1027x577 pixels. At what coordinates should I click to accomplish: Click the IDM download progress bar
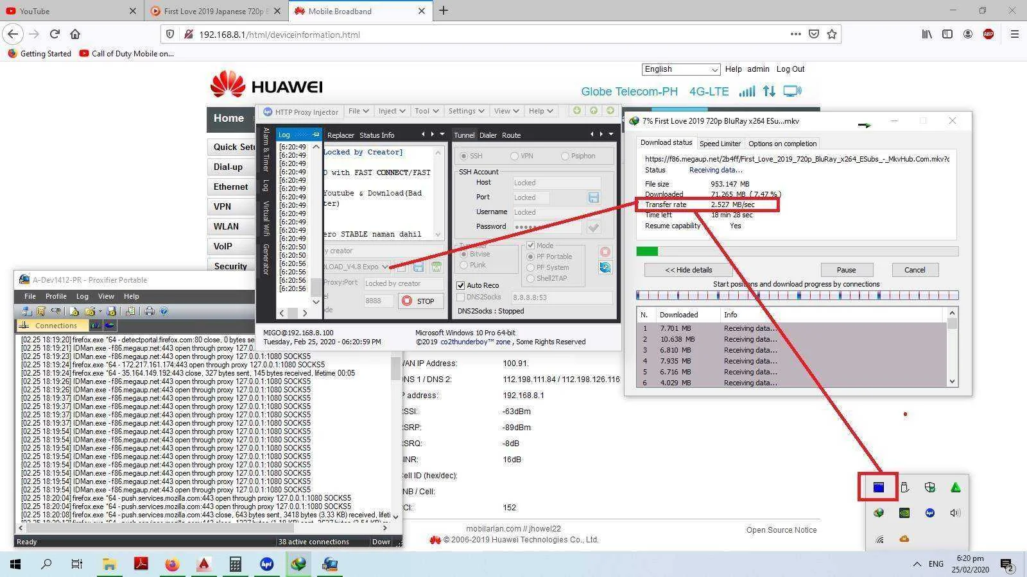pos(797,251)
